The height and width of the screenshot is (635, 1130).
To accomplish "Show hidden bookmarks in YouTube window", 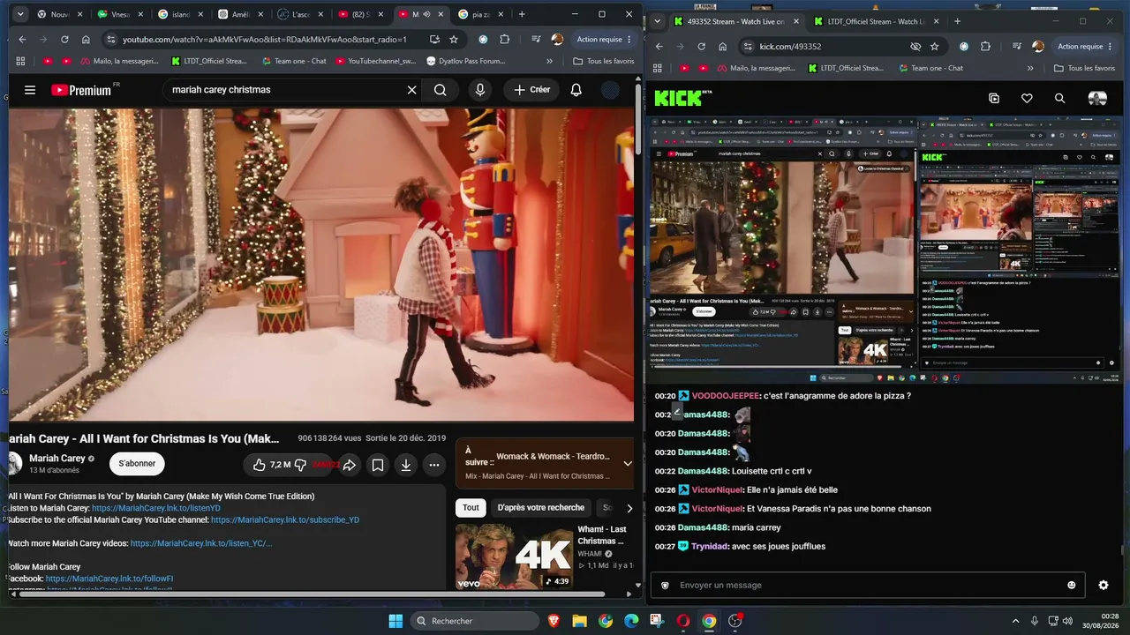I will click(x=549, y=62).
